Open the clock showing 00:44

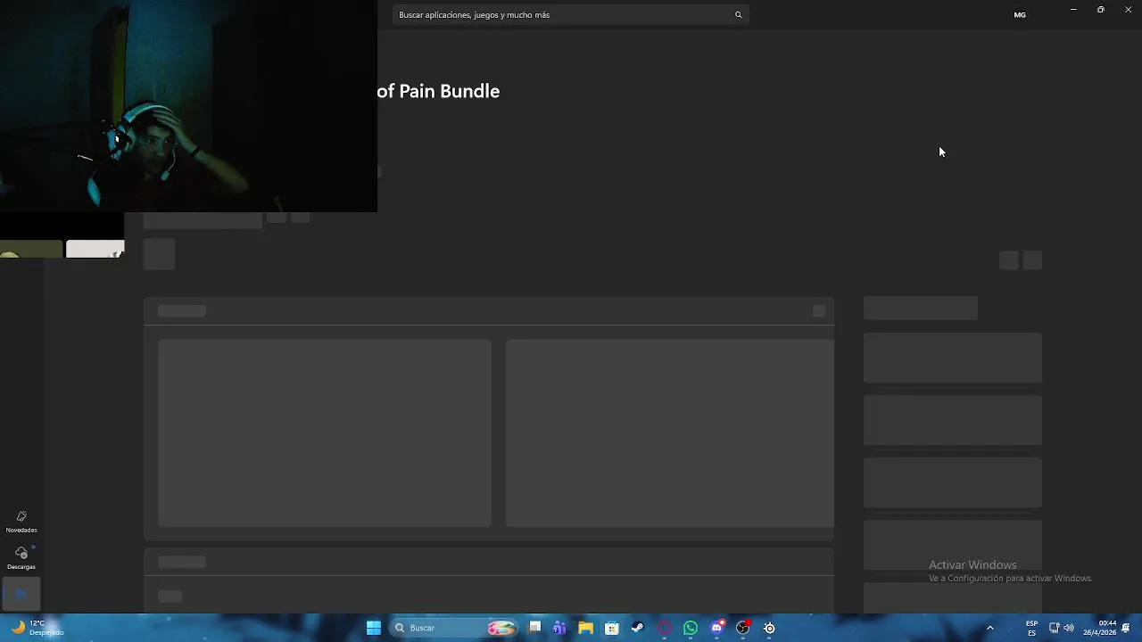[1100, 628]
